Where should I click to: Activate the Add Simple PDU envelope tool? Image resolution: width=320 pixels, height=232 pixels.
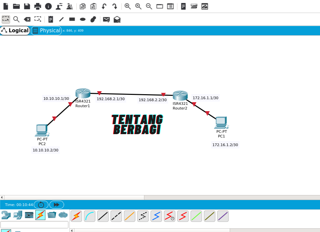coord(106,19)
